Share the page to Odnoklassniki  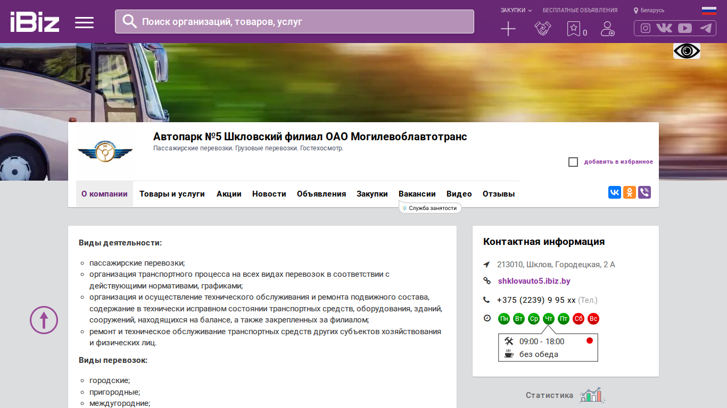630,192
